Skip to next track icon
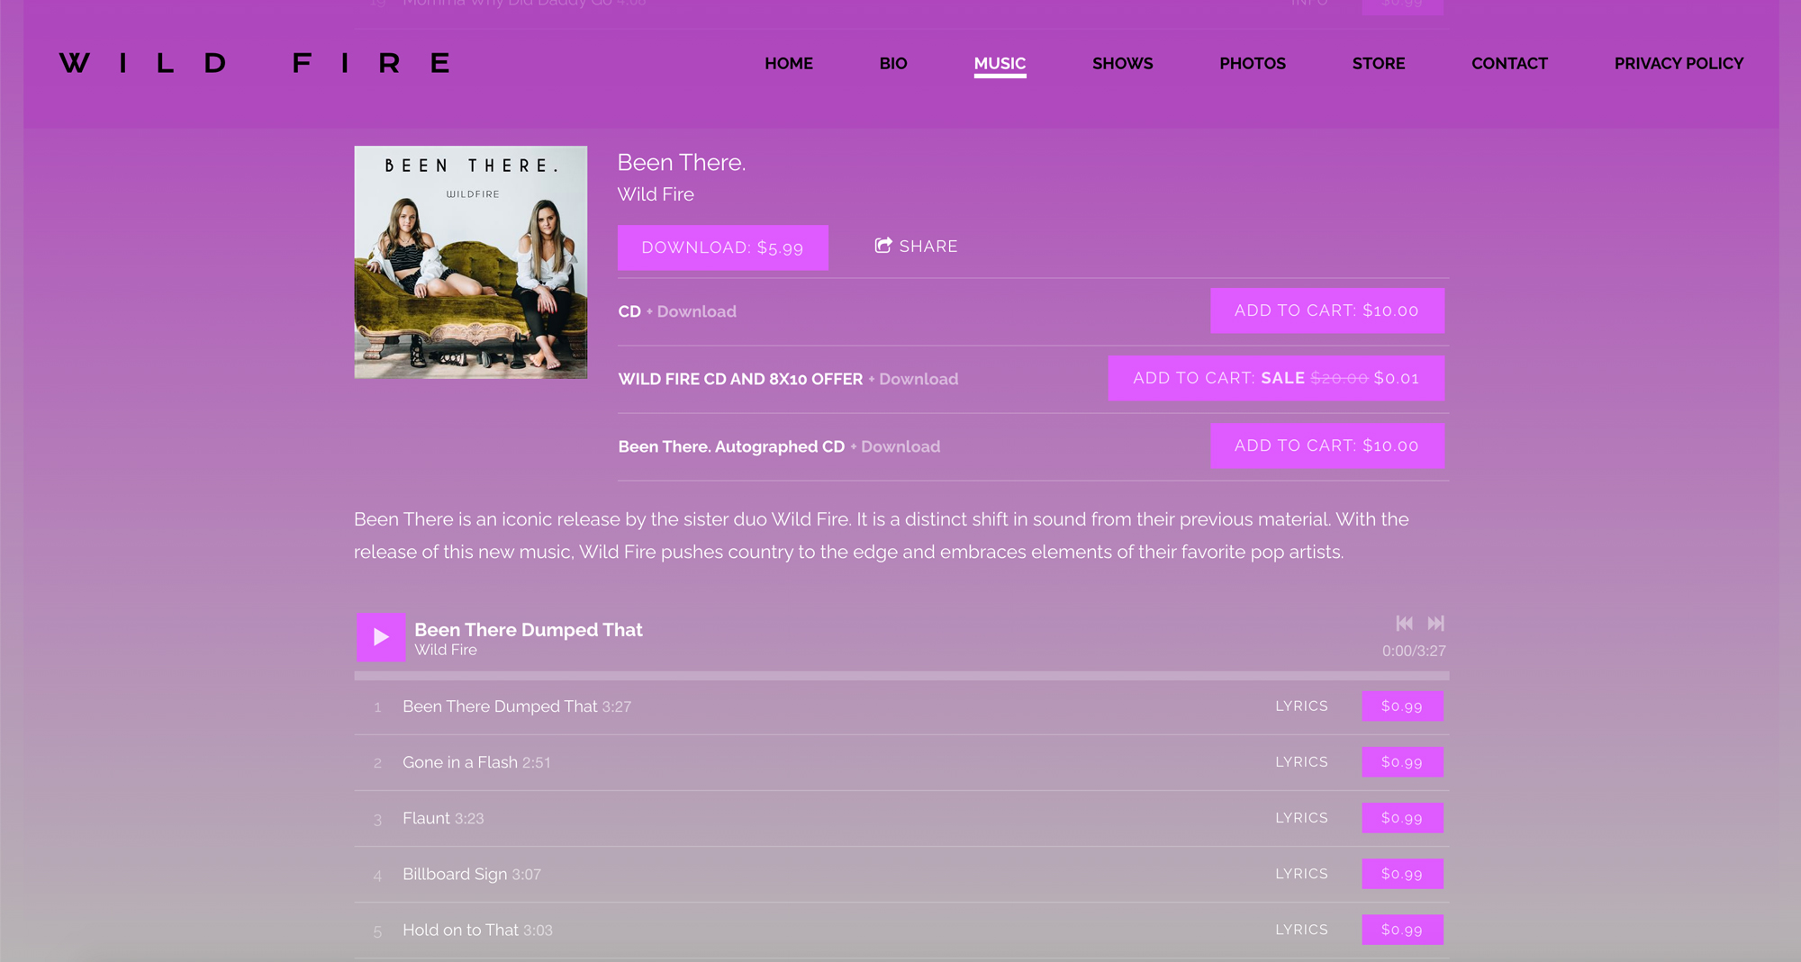The image size is (1801, 962). click(1436, 623)
